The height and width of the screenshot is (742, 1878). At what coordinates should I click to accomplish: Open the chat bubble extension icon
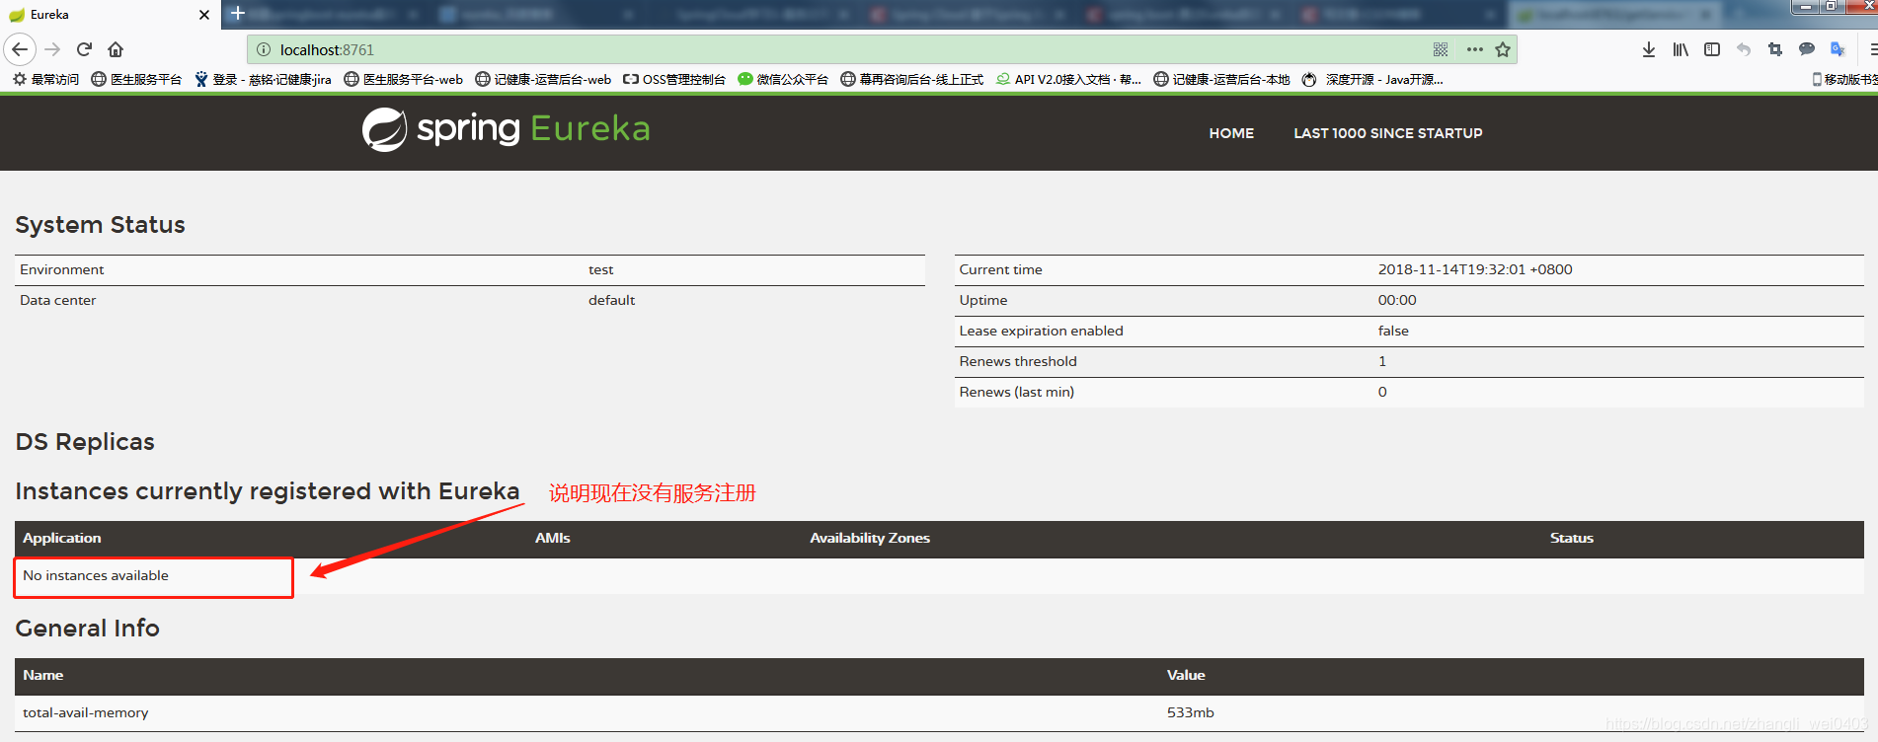tap(1807, 49)
